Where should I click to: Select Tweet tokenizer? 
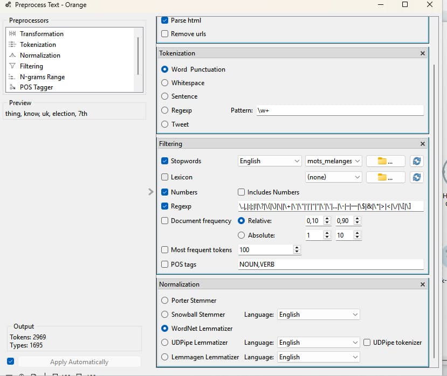coord(164,124)
